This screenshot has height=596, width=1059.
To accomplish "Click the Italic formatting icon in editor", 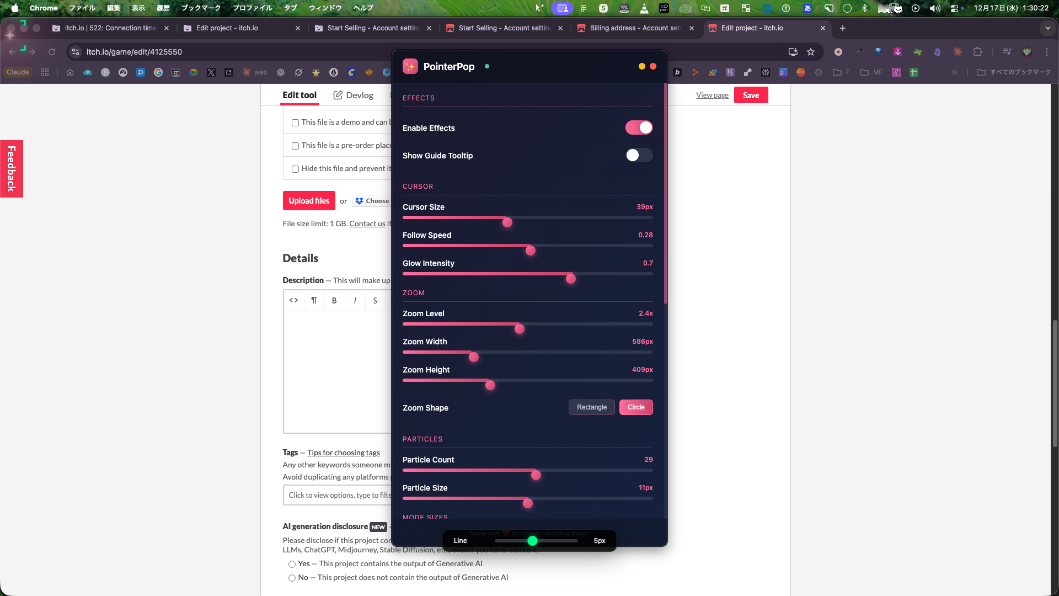I will 355,300.
